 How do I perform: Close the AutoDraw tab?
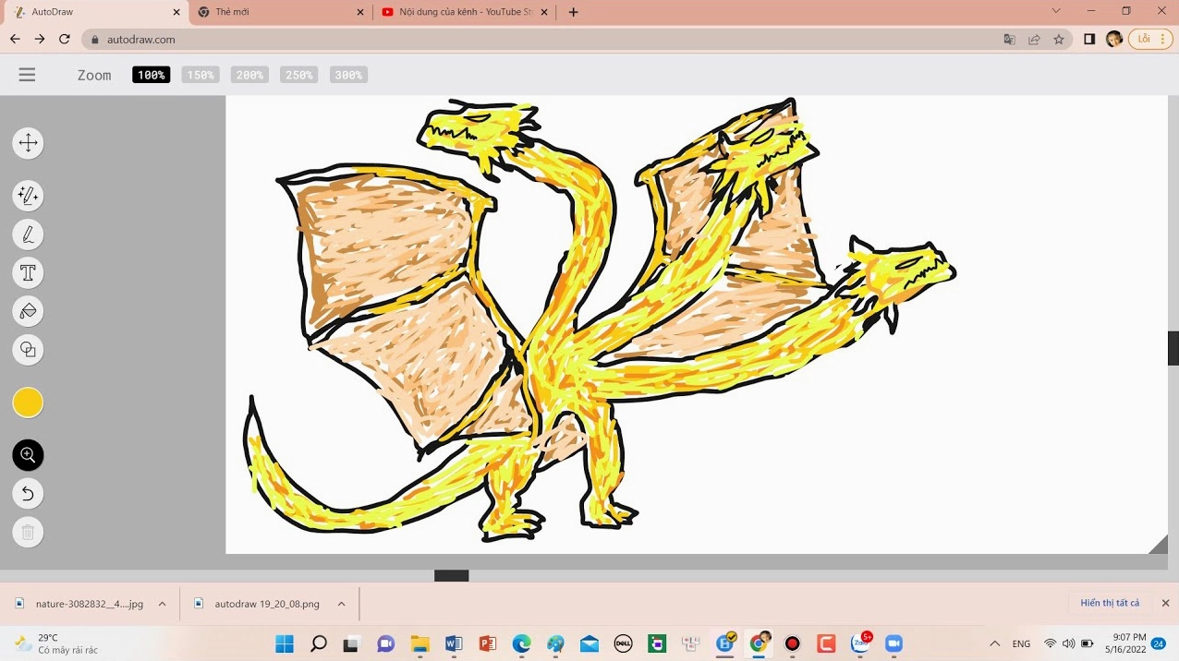pyautogui.click(x=176, y=12)
